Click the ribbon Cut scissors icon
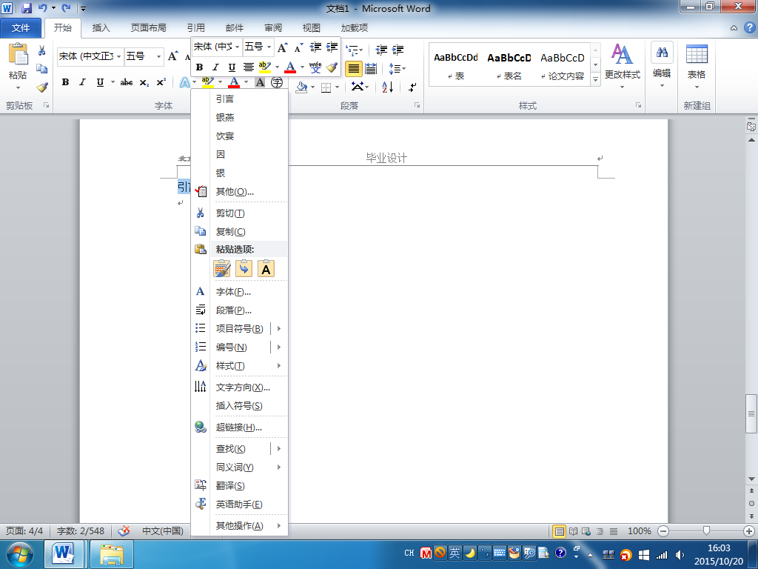 point(42,50)
